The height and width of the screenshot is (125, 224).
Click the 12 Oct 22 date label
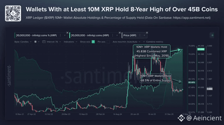[49, 114]
